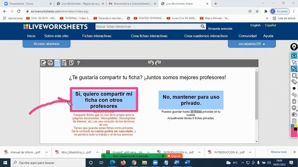298x167 pixels.
Task: Open the Ayuda menu
Action: click(268, 36)
